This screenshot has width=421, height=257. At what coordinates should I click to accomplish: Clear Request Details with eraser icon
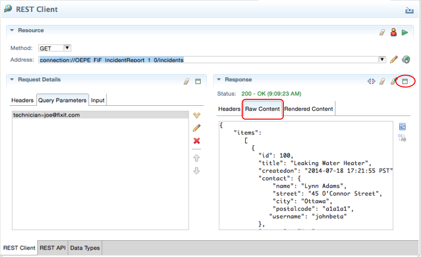click(x=187, y=82)
